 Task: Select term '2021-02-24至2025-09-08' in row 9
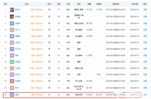pyautogui.click(x=116, y=62)
